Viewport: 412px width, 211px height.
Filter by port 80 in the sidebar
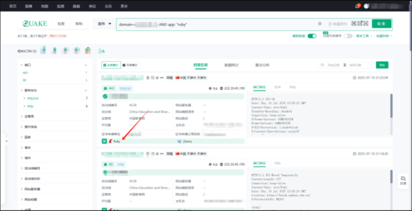24,80
